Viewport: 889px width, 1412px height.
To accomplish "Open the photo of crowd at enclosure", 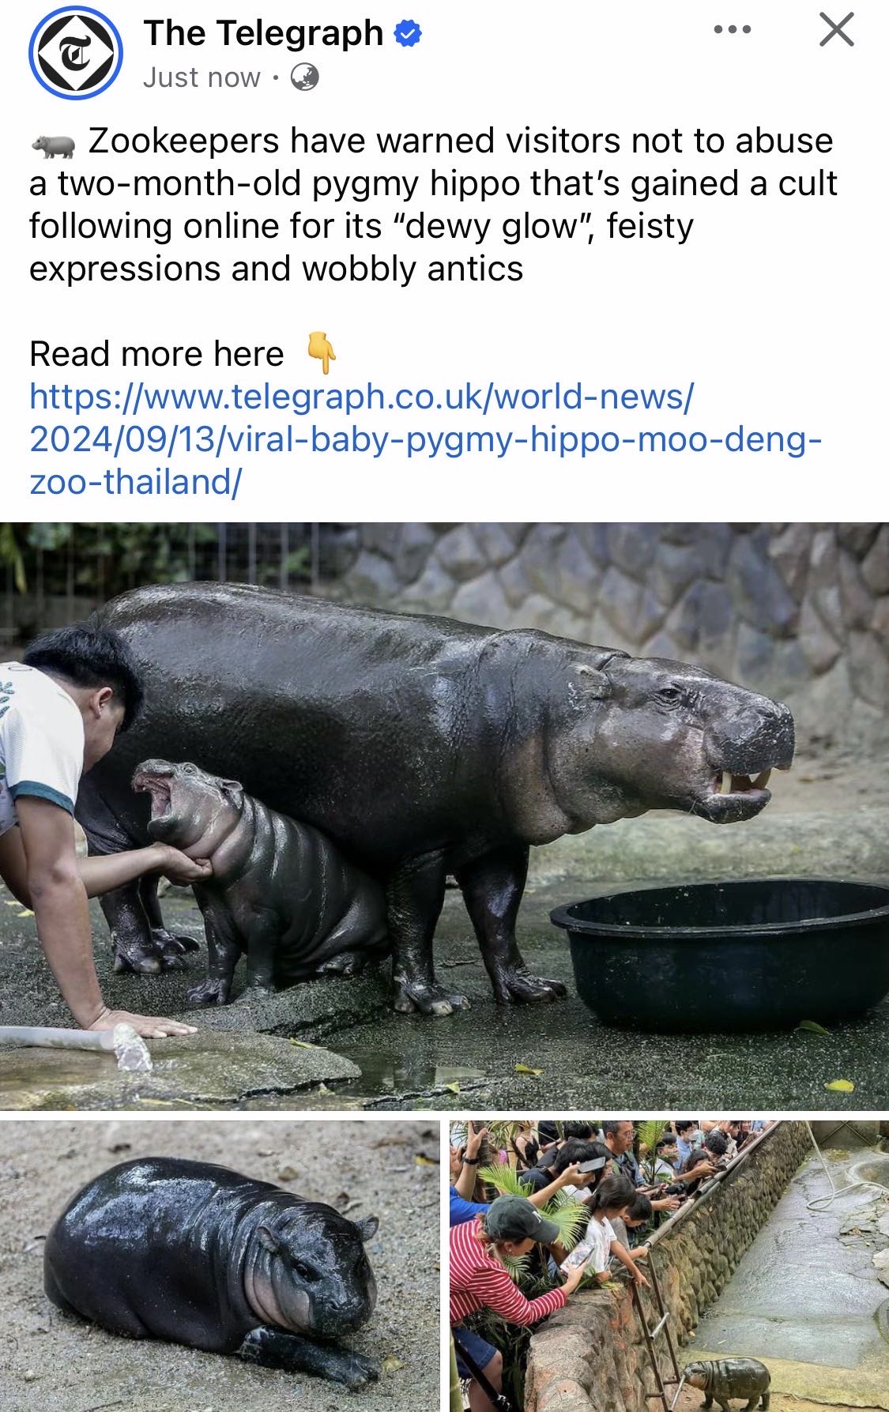I will click(x=669, y=1266).
